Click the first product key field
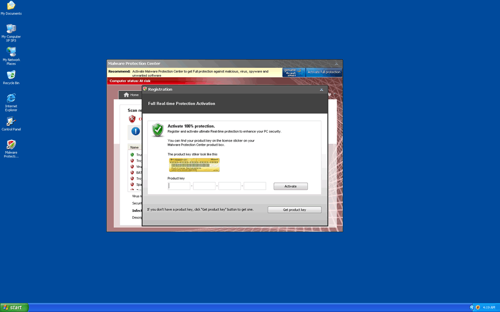Image resolution: width=500 pixels, height=312 pixels. tap(179, 186)
